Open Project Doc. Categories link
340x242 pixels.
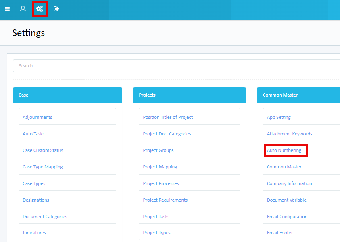pos(167,134)
